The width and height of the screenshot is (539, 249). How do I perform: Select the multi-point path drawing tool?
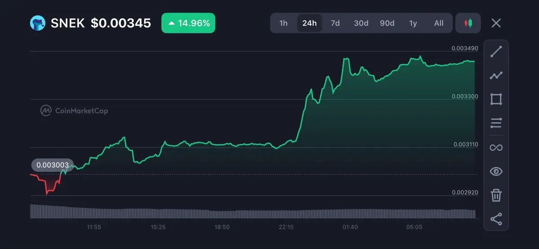click(x=496, y=75)
